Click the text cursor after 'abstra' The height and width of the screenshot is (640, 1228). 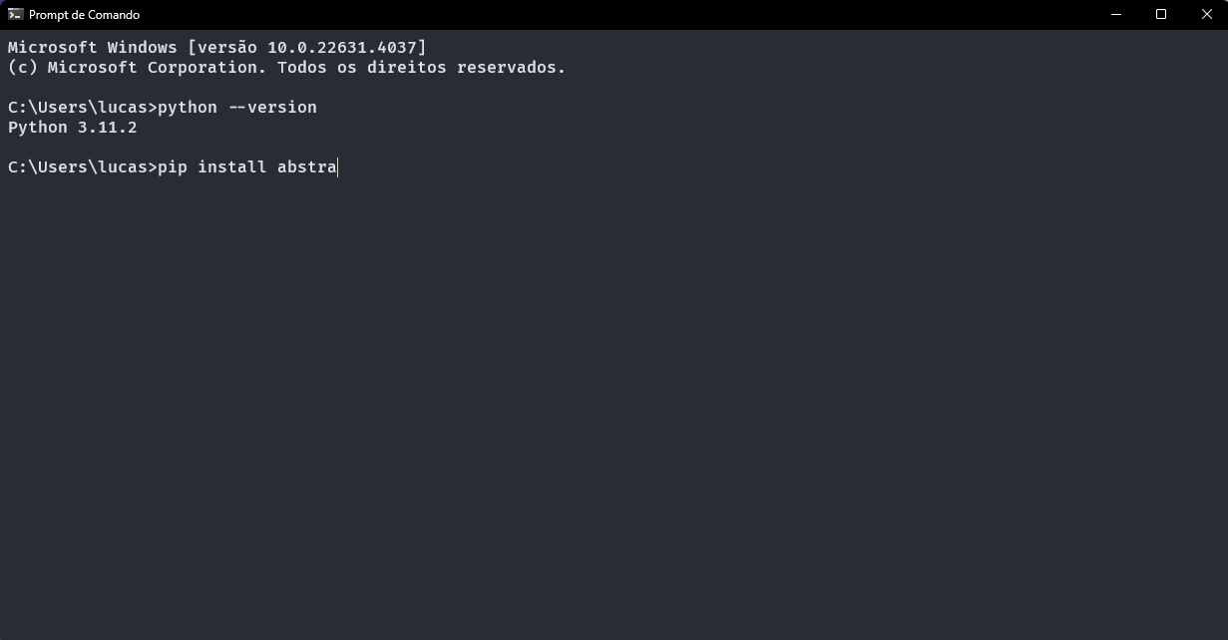pos(338,167)
